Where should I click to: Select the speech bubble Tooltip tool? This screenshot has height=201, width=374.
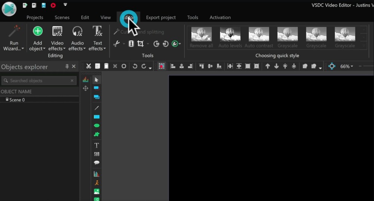(x=96, y=163)
